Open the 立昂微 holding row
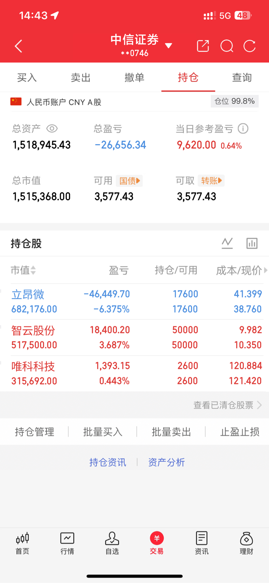 tap(134, 302)
